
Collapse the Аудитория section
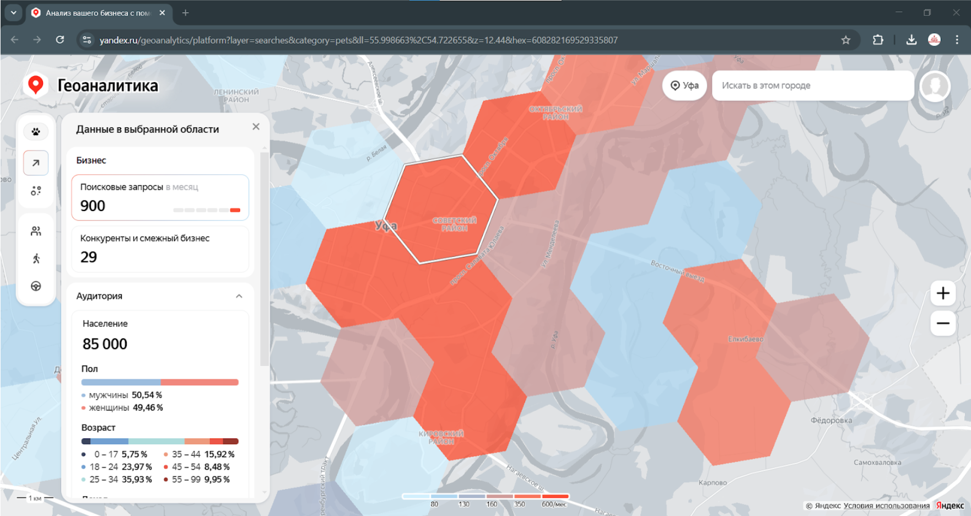(x=239, y=296)
